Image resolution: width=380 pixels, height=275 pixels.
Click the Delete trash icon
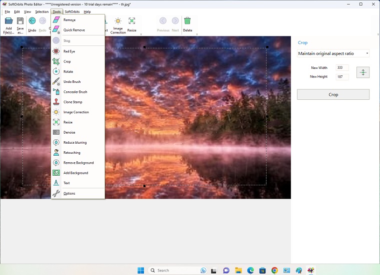187,21
